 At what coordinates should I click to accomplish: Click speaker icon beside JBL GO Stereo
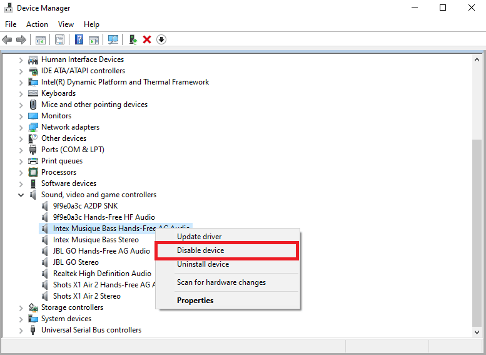pos(45,262)
